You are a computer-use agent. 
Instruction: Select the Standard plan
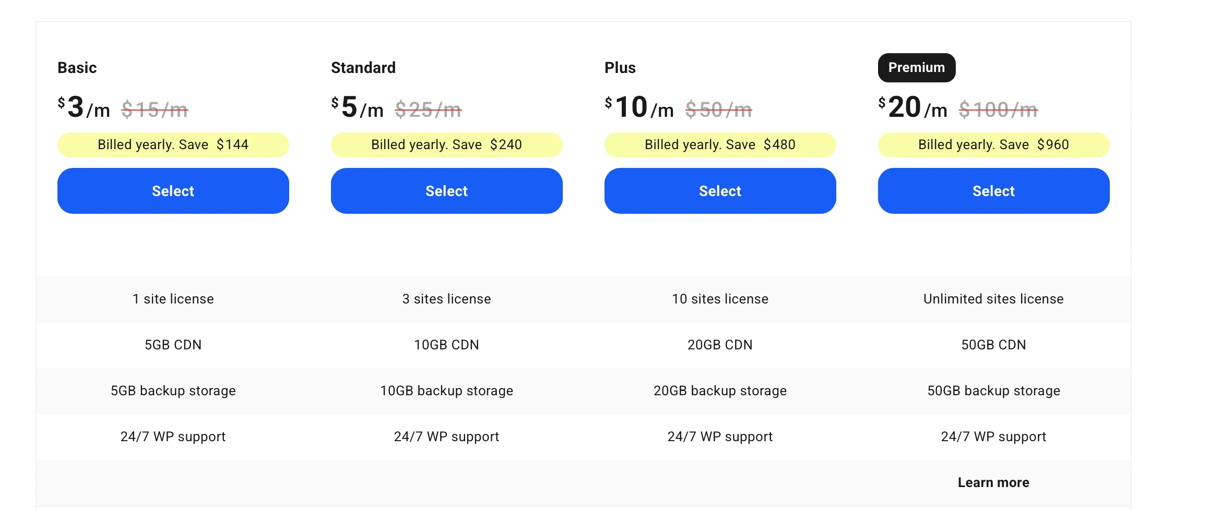coord(446,191)
